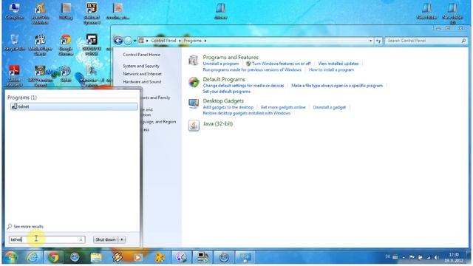Viewport: 473px width, 266px height.
Task: Open Google Chrome from taskbar
Action: [x=53, y=257]
